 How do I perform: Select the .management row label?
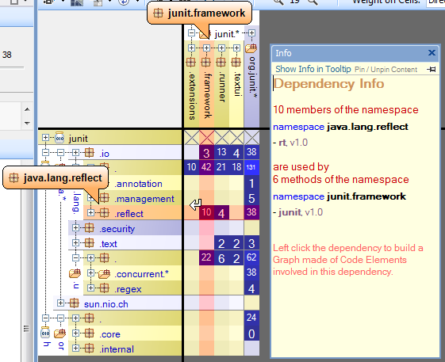click(x=144, y=199)
